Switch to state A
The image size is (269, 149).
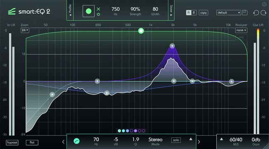pyautogui.click(x=189, y=13)
